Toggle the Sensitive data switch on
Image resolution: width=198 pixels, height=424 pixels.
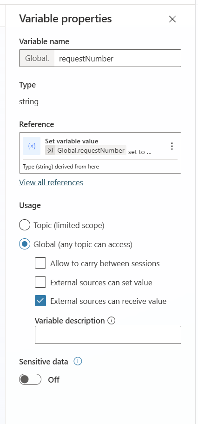tap(30, 380)
